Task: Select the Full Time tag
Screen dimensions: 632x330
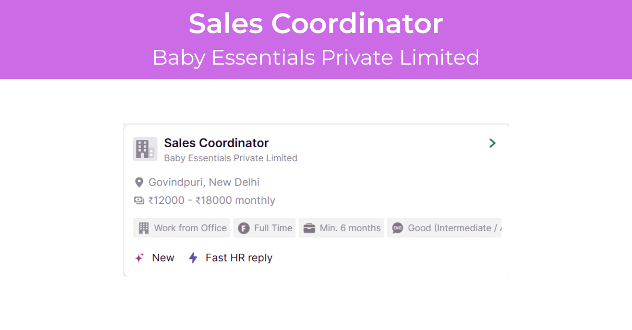Action: pos(264,228)
